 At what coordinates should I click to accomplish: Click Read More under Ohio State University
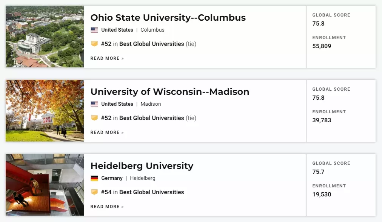point(107,58)
